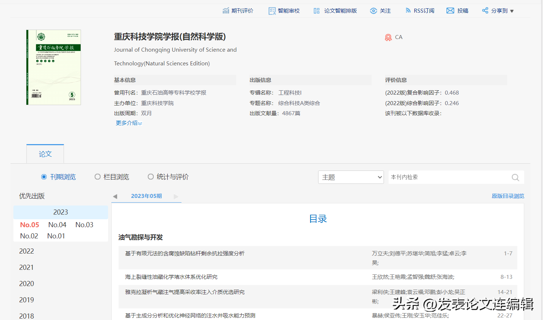
Task: Select the 栏目浏览 radio button
Action: (98, 177)
